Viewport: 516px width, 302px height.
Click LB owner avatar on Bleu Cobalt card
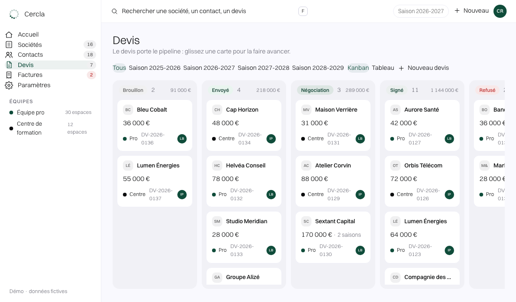coord(182,139)
